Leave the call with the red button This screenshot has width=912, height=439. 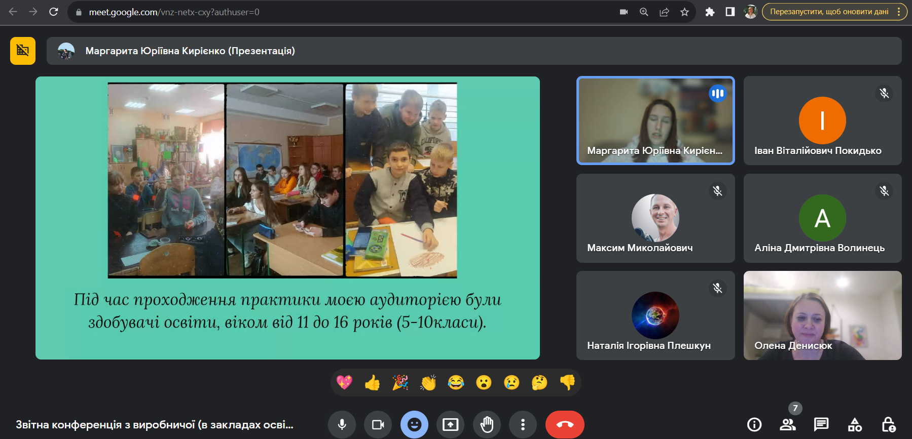click(x=565, y=424)
